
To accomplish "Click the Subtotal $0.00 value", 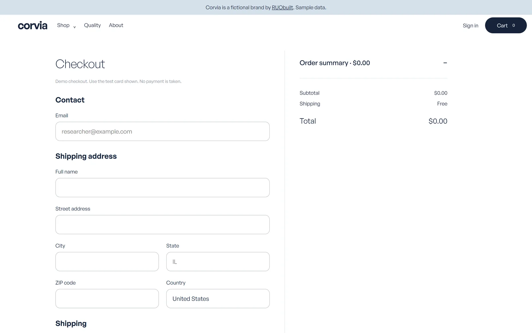I will (441, 93).
